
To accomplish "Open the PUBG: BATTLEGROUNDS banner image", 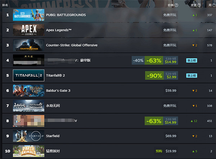I will point(29,15).
